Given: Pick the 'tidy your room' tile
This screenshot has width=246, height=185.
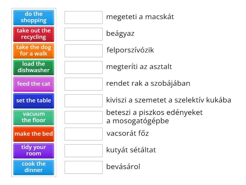Looking at the screenshot, I should 34,151.
